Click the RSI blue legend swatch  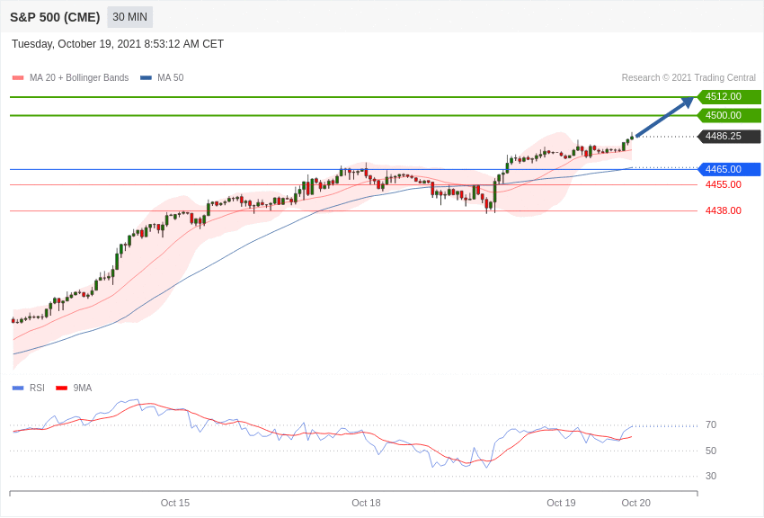tap(18, 388)
